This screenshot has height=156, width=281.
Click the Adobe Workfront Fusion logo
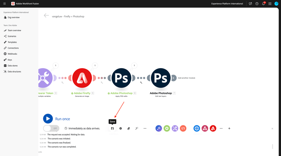point(13,4)
